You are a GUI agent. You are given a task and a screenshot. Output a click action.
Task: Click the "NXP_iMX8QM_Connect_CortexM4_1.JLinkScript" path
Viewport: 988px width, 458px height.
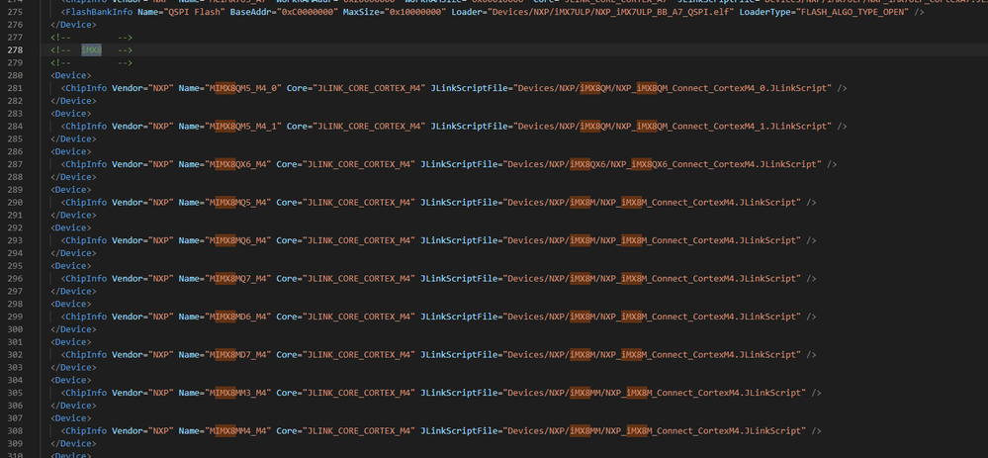(721, 126)
